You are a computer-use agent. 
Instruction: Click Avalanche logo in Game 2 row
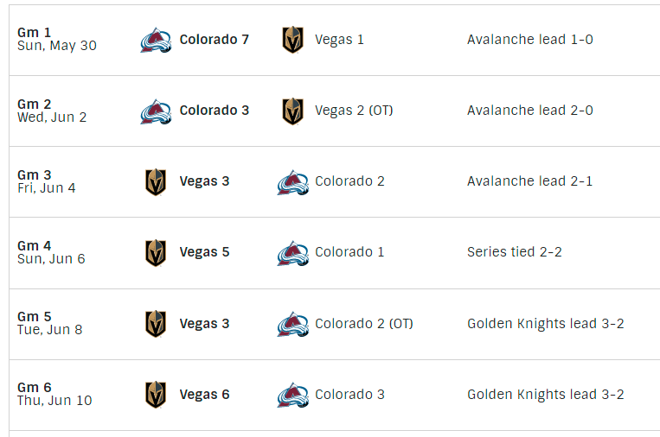(x=156, y=111)
